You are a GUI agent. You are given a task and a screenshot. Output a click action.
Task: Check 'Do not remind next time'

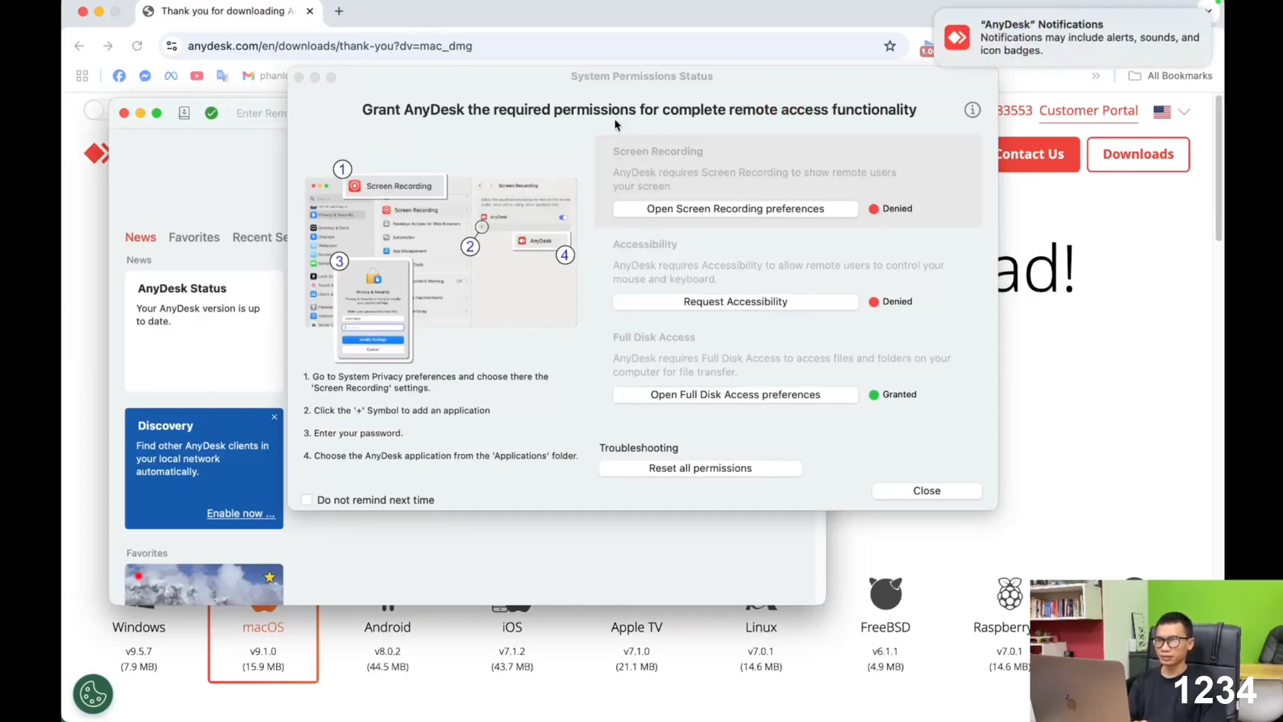click(x=307, y=499)
